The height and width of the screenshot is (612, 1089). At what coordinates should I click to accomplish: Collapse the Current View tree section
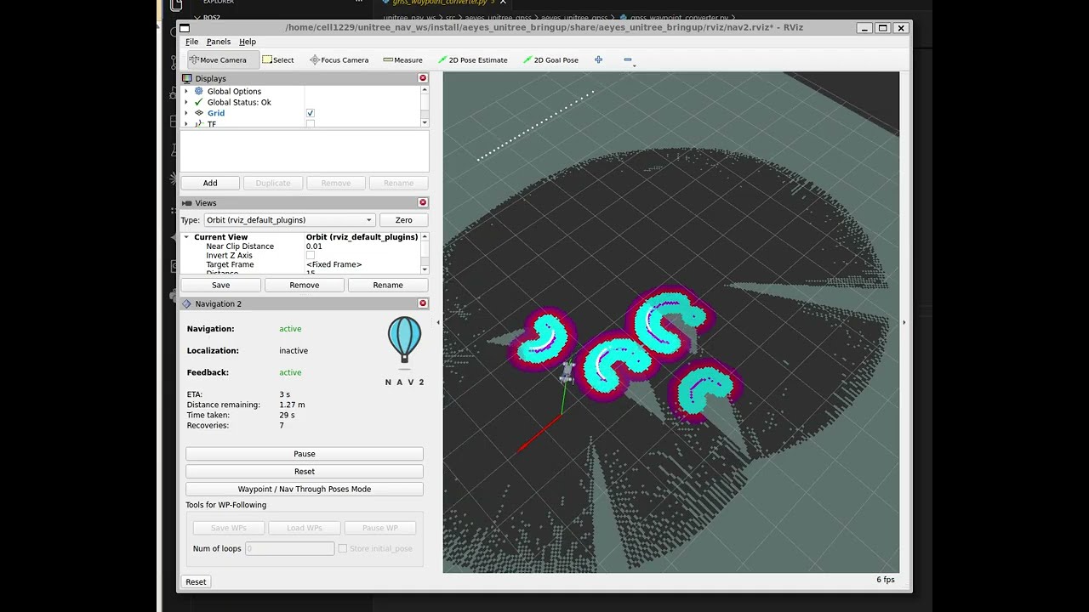pos(186,237)
